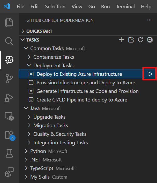Open the View menu

tap(77, 6)
